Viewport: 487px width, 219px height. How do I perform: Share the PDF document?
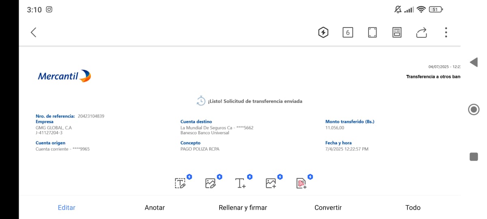[422, 32]
